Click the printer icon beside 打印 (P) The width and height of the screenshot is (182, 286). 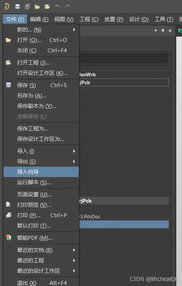(9, 215)
